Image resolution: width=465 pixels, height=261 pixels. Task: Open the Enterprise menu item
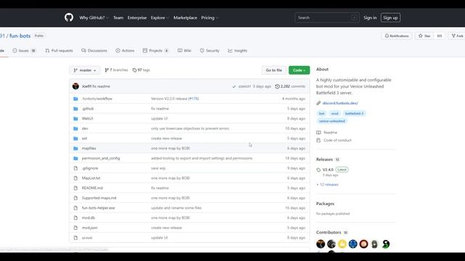tap(137, 17)
